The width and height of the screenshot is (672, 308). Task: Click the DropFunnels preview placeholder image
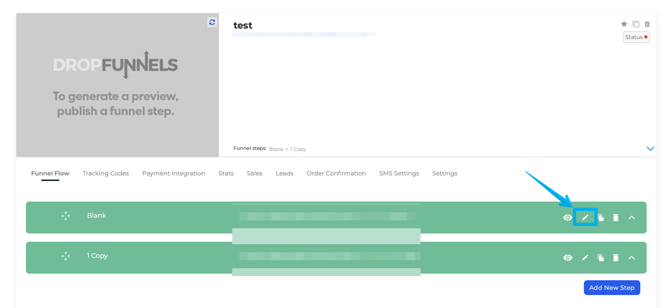coord(118,85)
